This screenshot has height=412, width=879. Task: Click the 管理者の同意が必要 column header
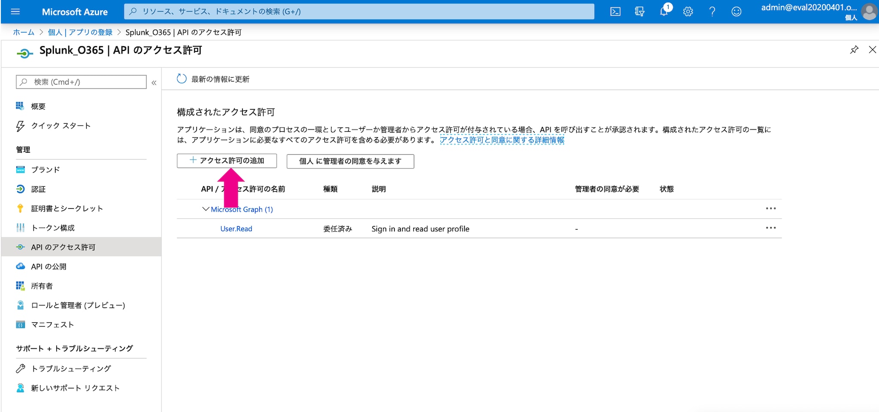coord(607,189)
